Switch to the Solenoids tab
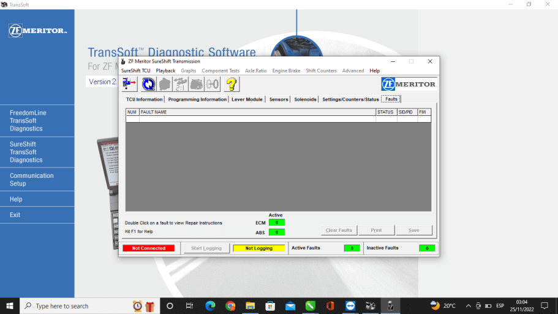Image resolution: width=558 pixels, height=314 pixels. [x=305, y=99]
